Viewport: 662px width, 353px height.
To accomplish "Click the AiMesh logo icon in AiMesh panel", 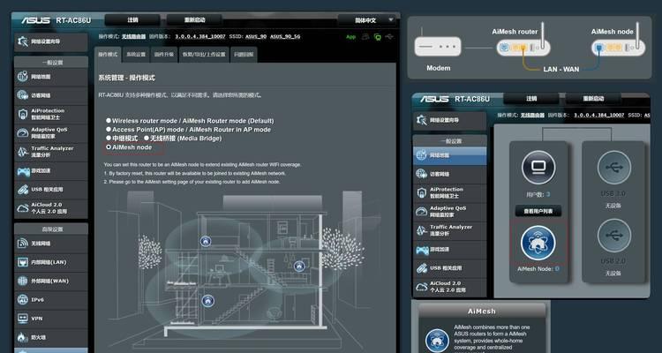I will click(x=437, y=341).
